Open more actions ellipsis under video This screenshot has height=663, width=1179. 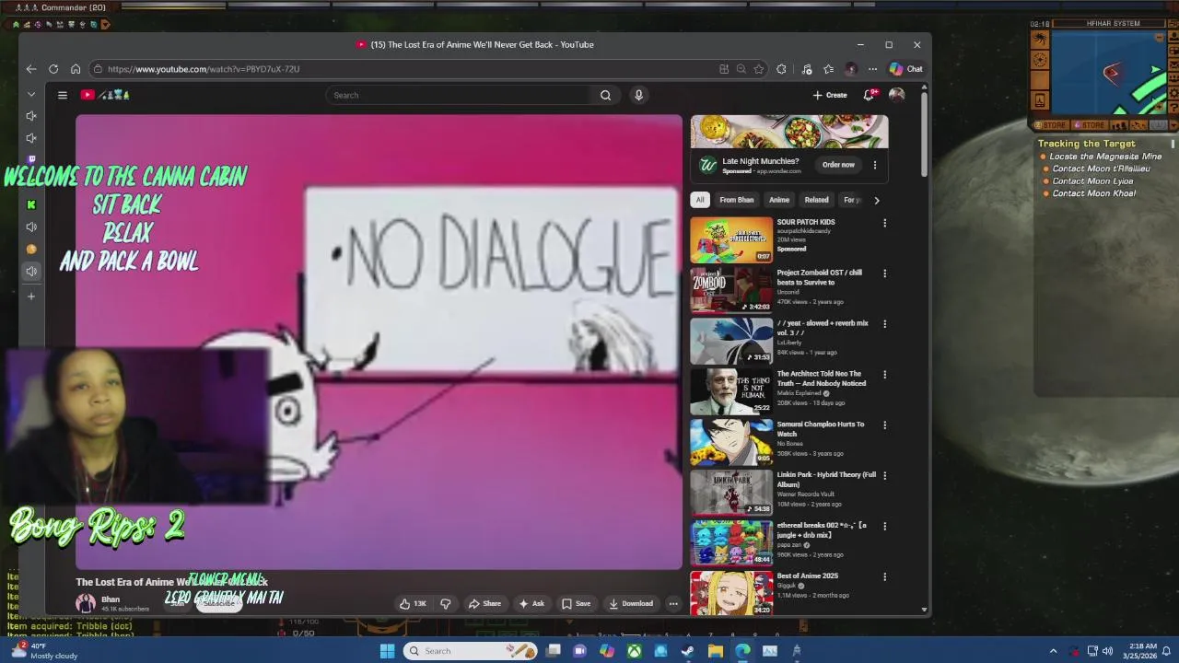[x=673, y=604]
